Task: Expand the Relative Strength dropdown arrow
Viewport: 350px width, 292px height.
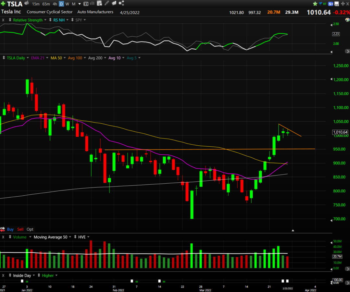Action: tap(45, 20)
